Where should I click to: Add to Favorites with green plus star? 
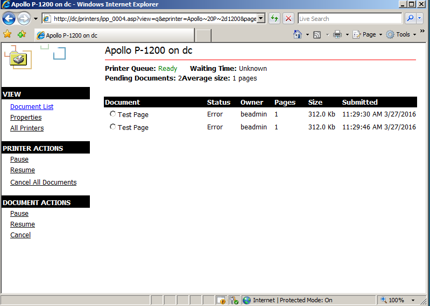[22, 34]
